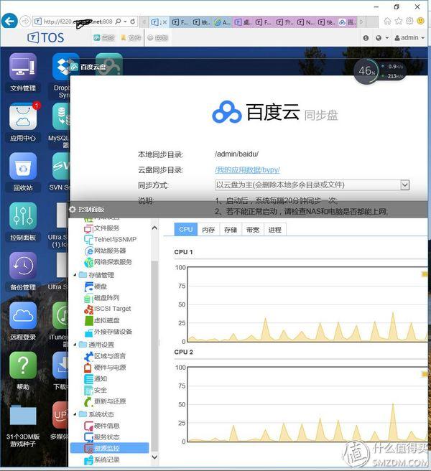
Task: Select 磁盘阵列 in the storage tree
Action: point(106,297)
